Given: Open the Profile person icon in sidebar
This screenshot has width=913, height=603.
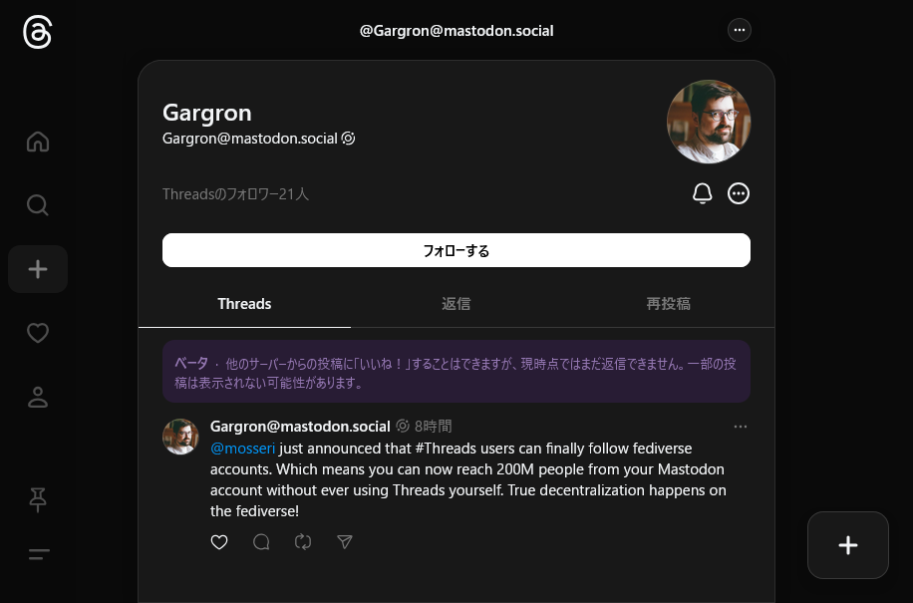Looking at the screenshot, I should click(x=38, y=397).
